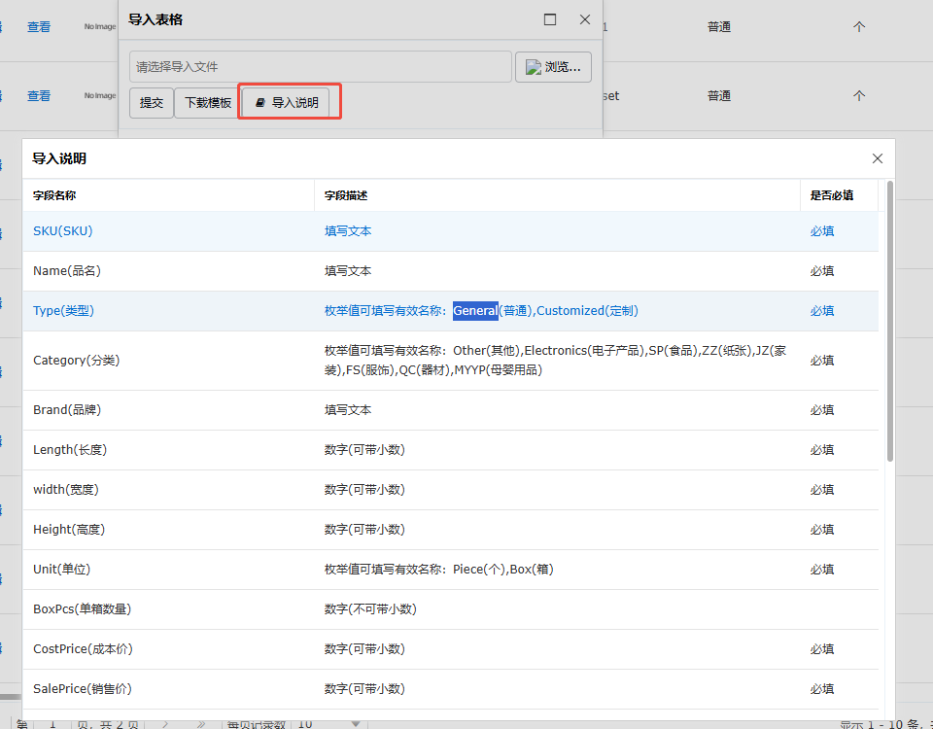The height and width of the screenshot is (729, 933).
Task: Close the 导入说明 panel
Action: [877, 158]
